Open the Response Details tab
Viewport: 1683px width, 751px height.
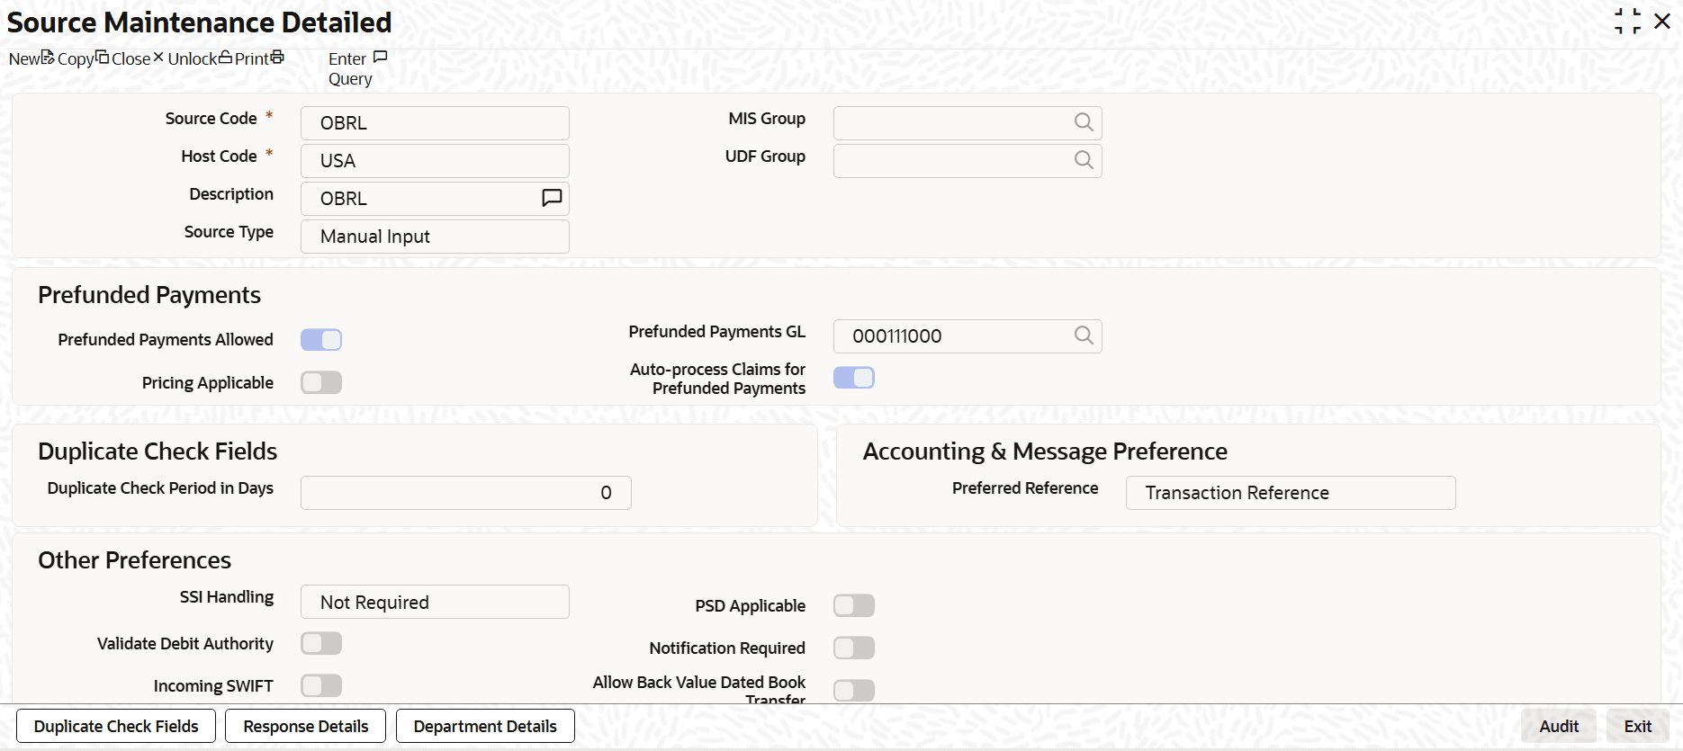pos(305,727)
